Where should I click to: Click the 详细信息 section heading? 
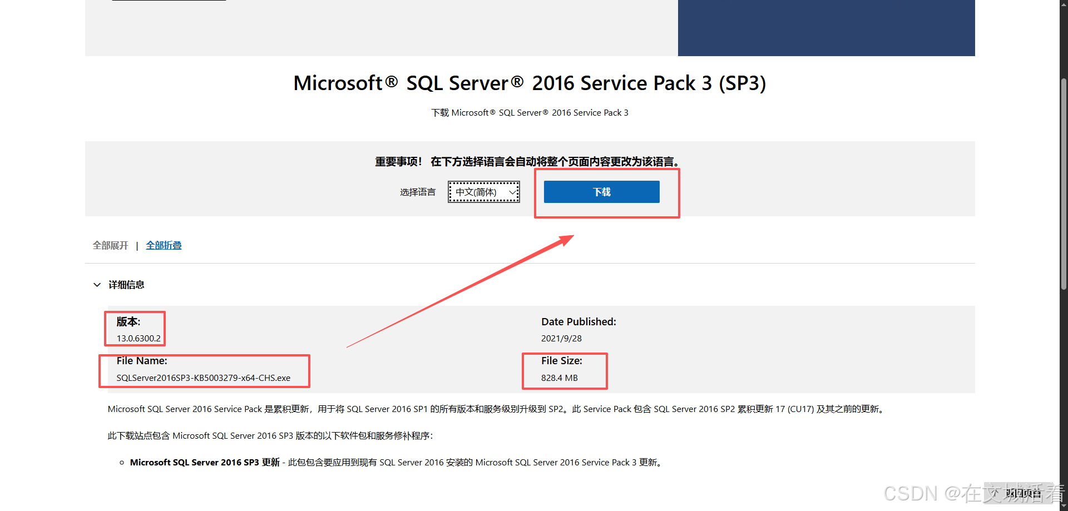pyautogui.click(x=126, y=285)
